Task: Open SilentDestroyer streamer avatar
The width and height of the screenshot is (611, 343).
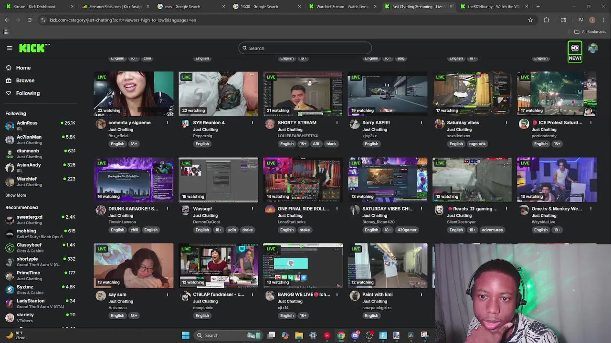Action: click(x=439, y=210)
